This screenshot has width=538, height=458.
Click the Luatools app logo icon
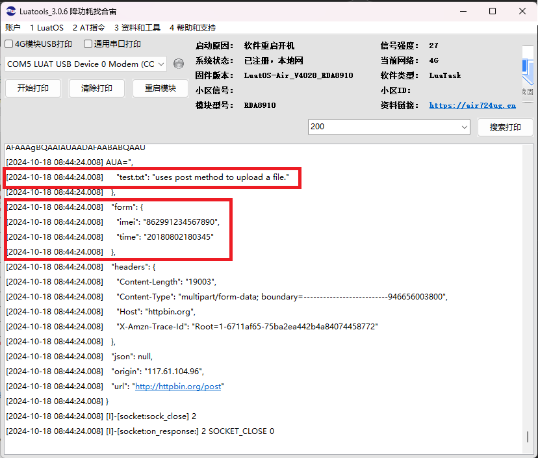point(11,12)
